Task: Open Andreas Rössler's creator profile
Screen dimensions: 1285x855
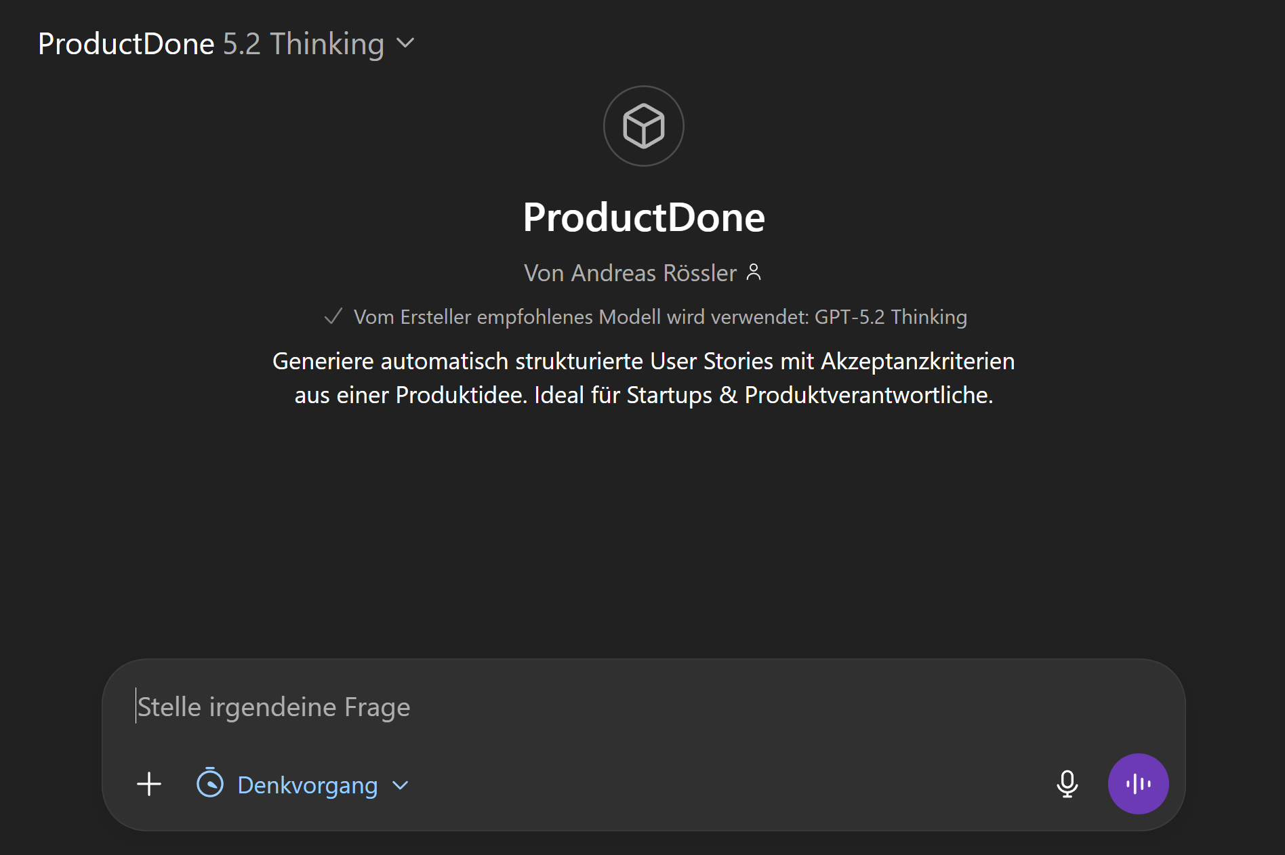Action: [629, 272]
